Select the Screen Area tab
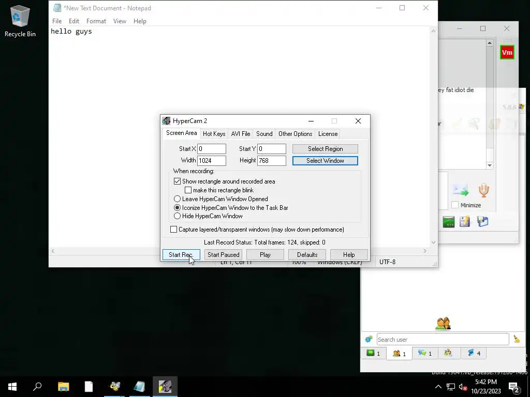This screenshot has height=397, width=530. pyautogui.click(x=182, y=133)
